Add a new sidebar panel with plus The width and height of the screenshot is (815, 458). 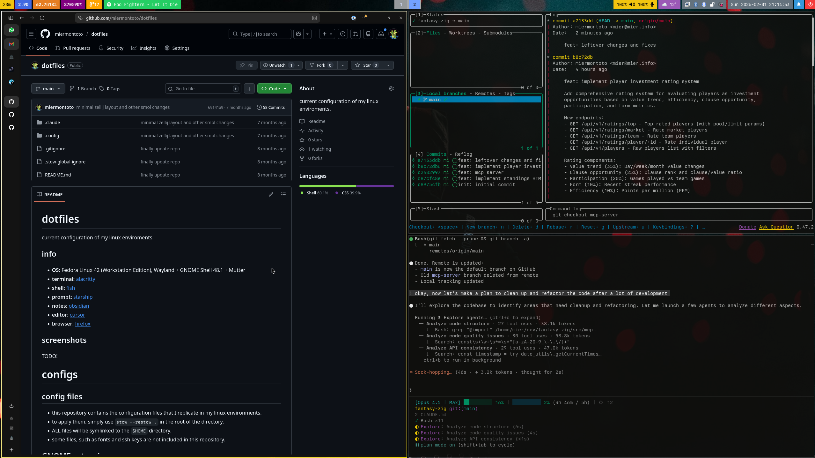coord(11,450)
